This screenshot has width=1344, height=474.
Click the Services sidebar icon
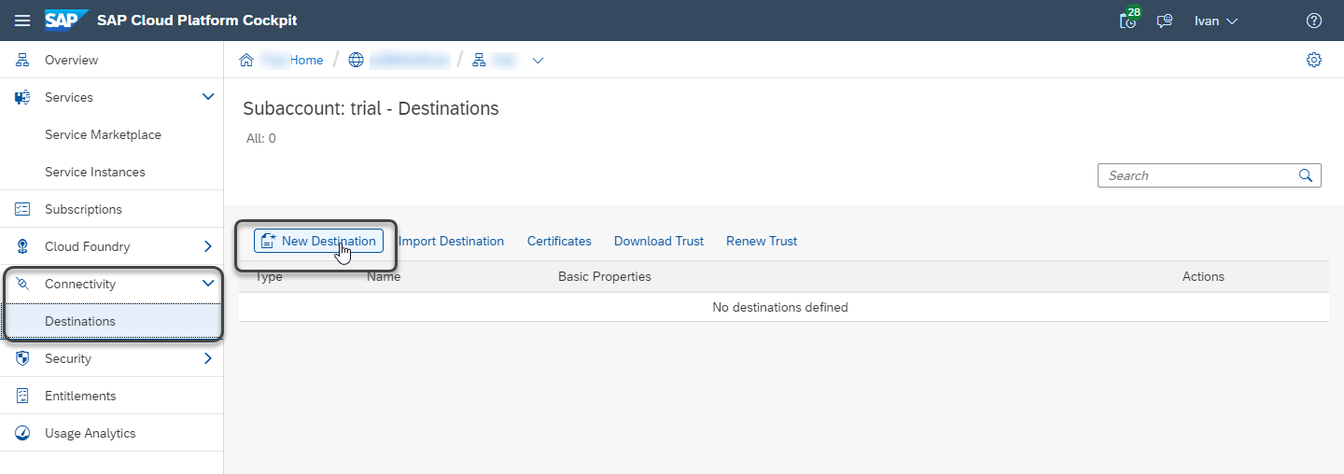[x=23, y=97]
